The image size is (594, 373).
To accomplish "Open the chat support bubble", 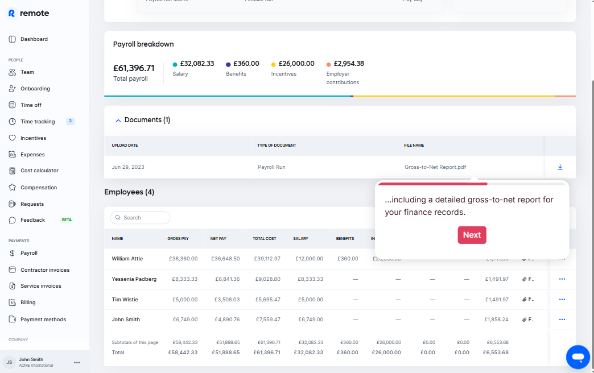I will 577,357.
